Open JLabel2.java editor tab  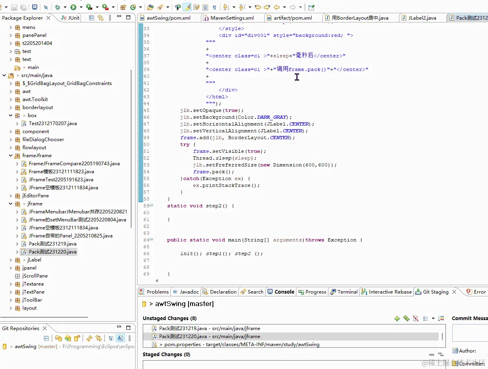pos(422,18)
